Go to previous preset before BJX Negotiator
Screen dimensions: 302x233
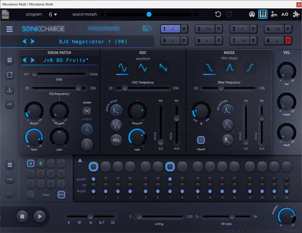tap(25, 42)
